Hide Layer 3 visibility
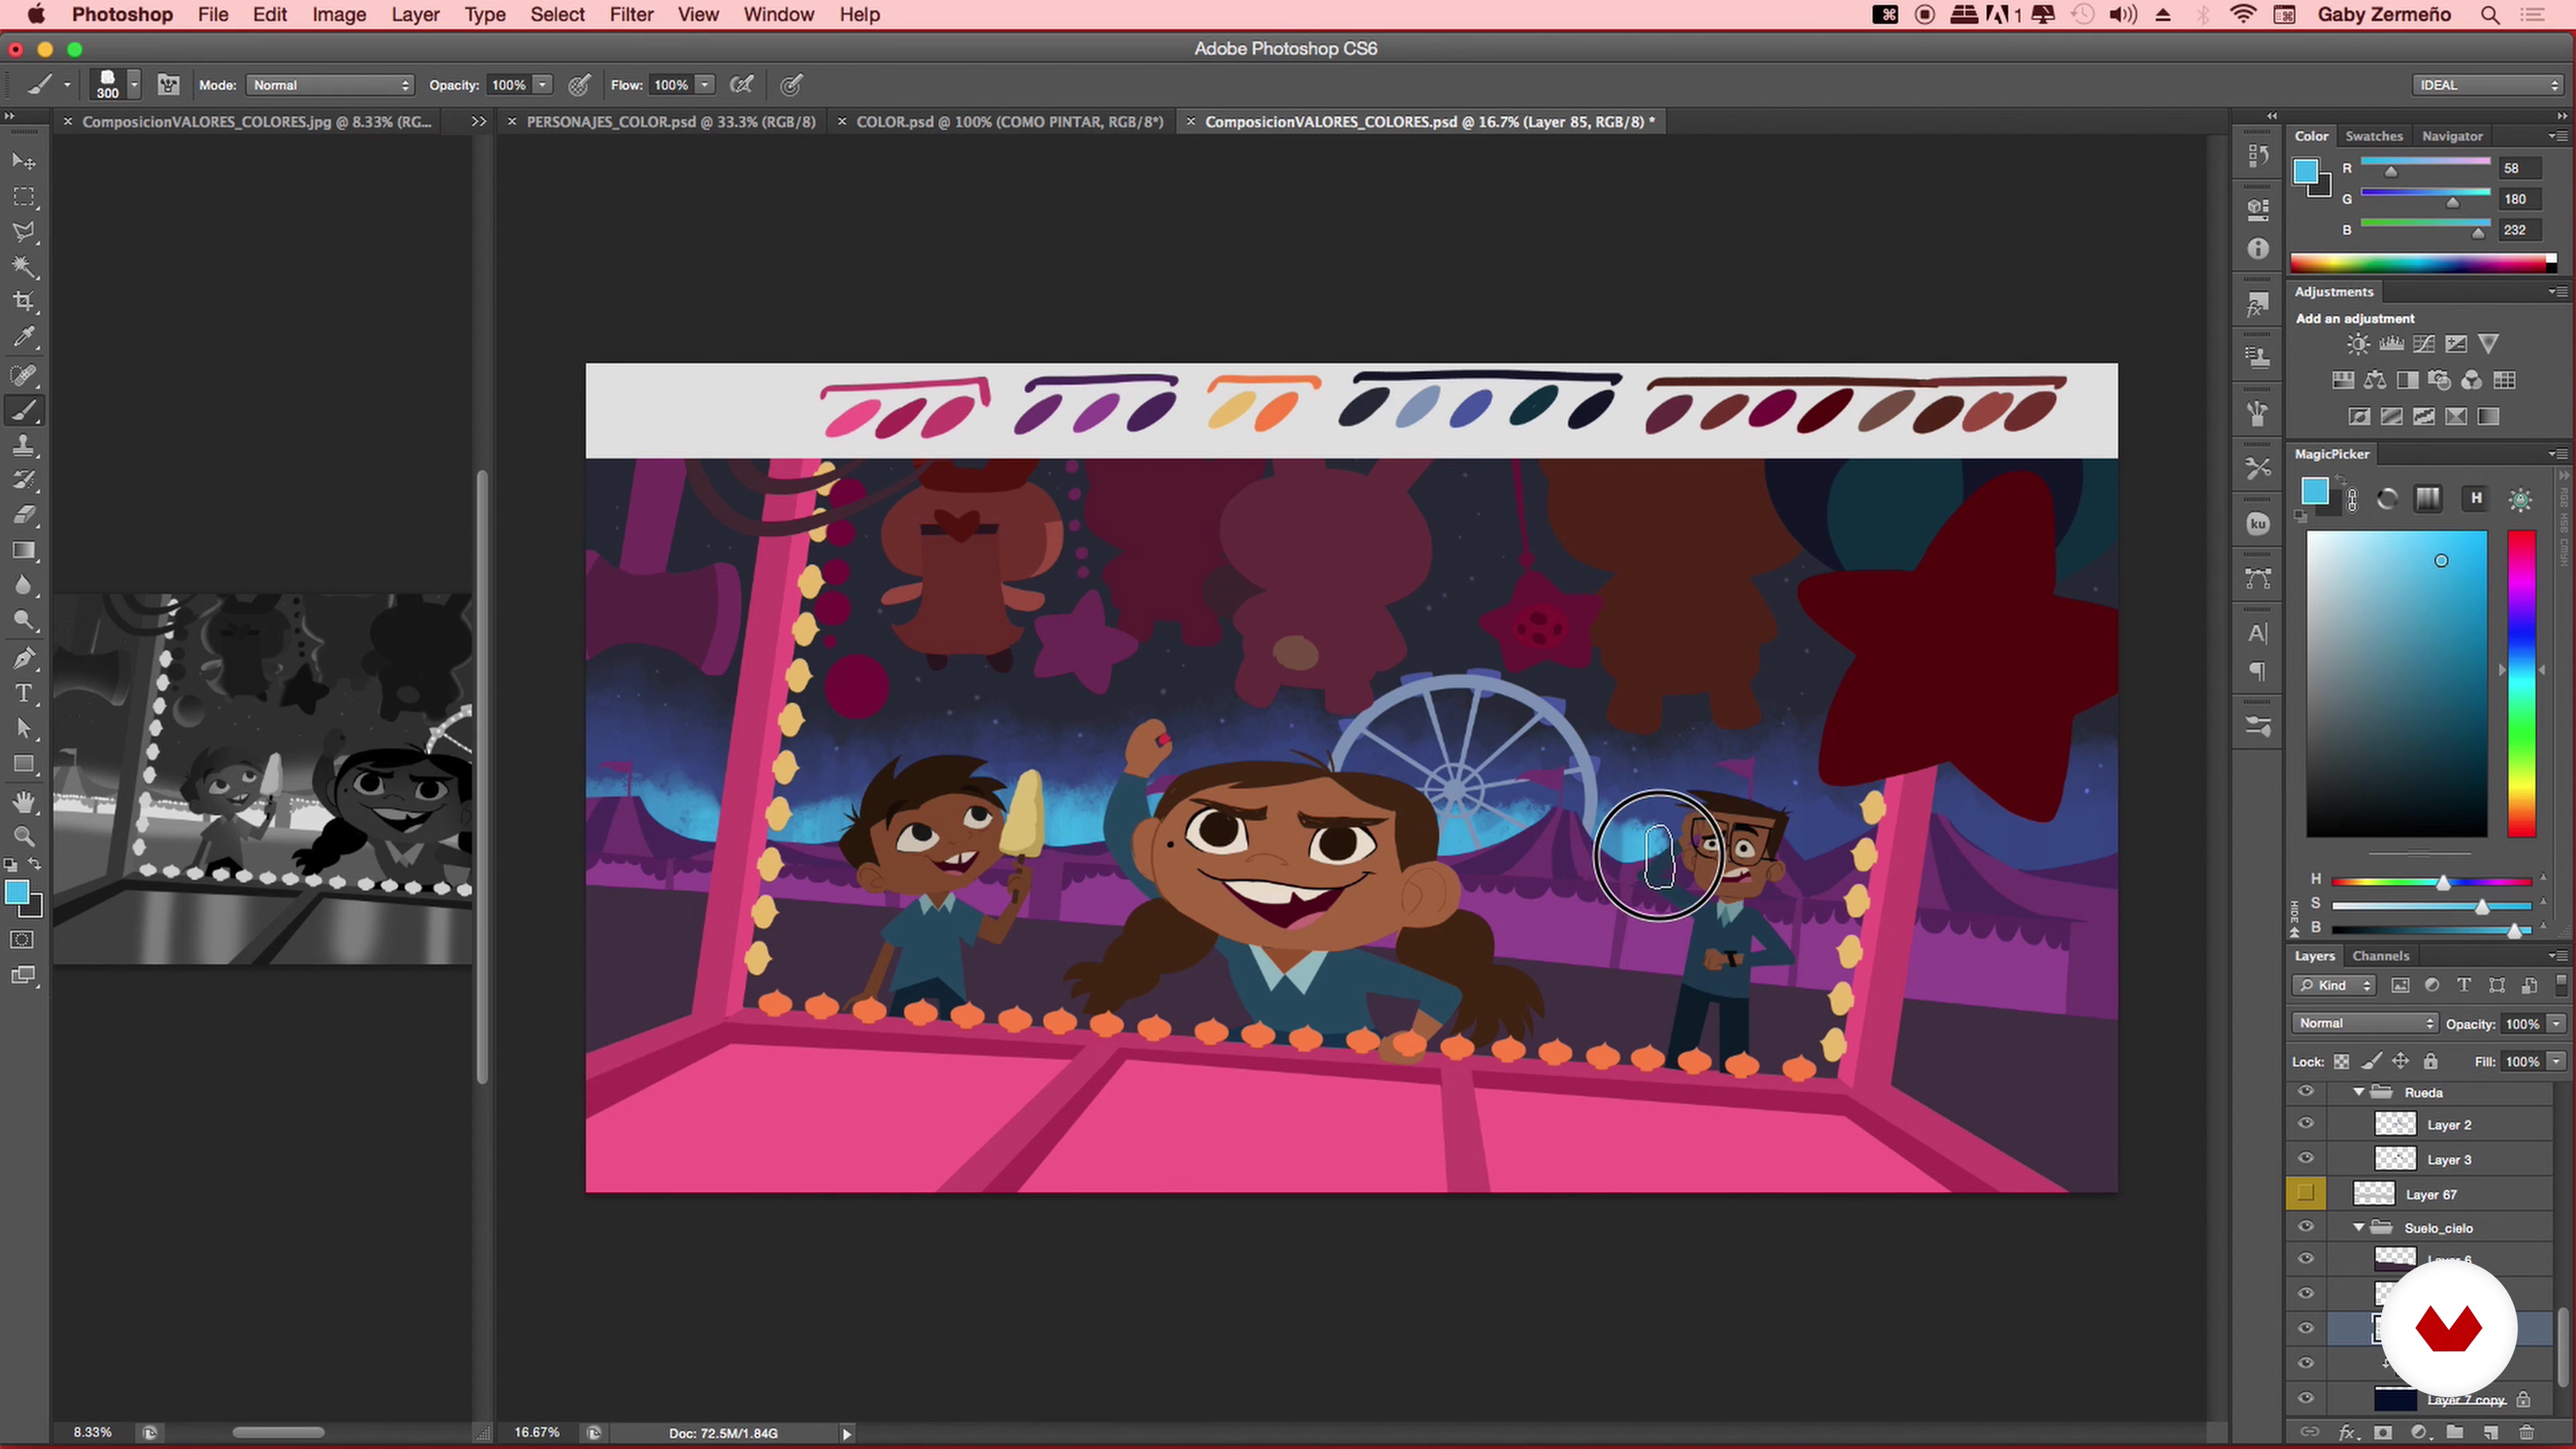Viewport: 2576px width, 1449px height. [x=2306, y=1159]
